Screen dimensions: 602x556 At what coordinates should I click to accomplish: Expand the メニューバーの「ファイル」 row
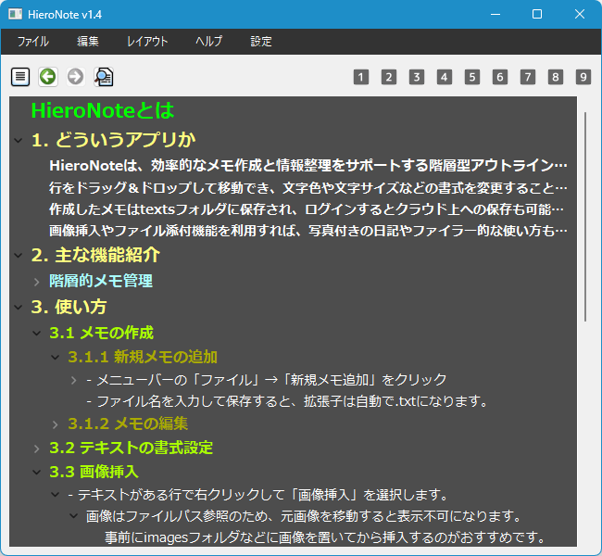click(74, 381)
